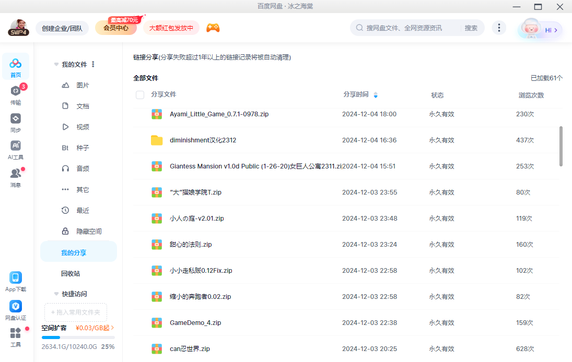
Task: Click the 最近 clock icon
Action: pos(65,210)
